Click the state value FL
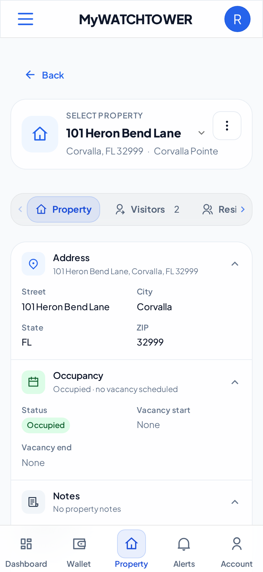The height and width of the screenshot is (572, 263). (x=27, y=342)
